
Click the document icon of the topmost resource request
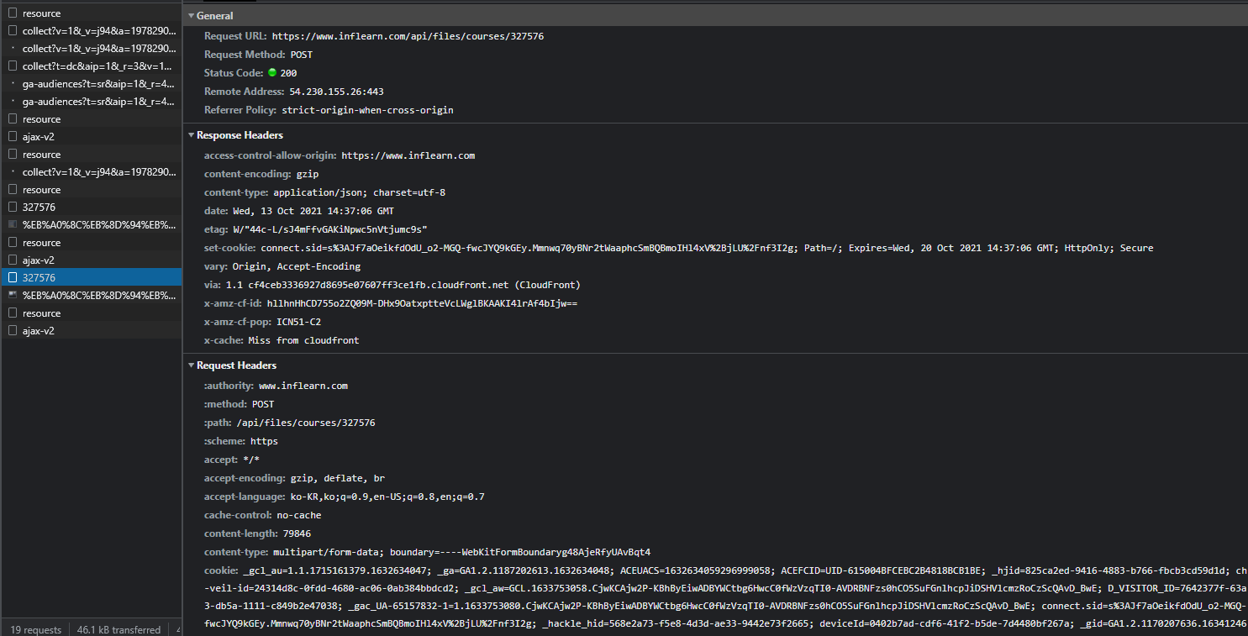click(13, 13)
